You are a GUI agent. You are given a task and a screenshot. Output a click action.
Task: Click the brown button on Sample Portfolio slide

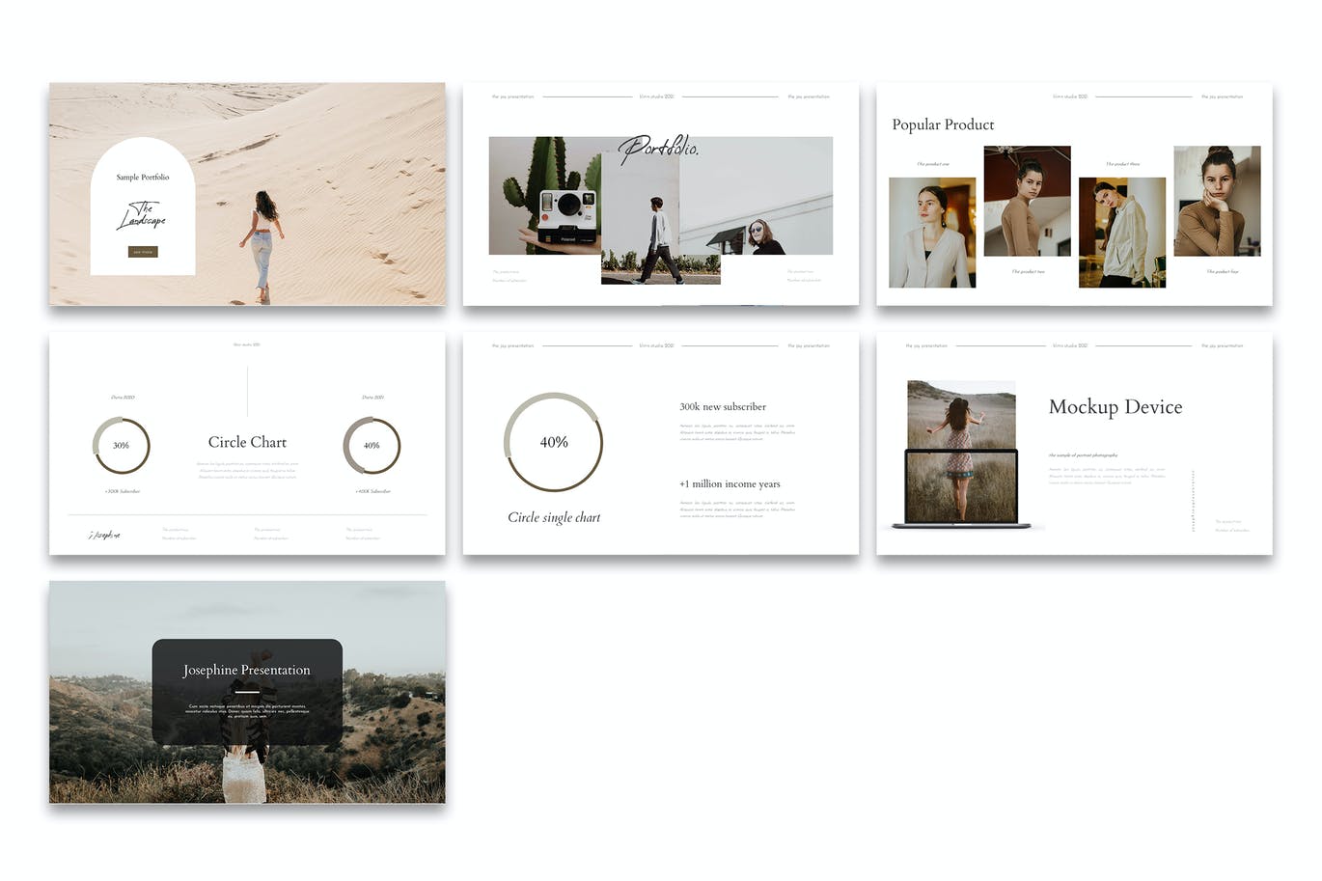tap(143, 252)
